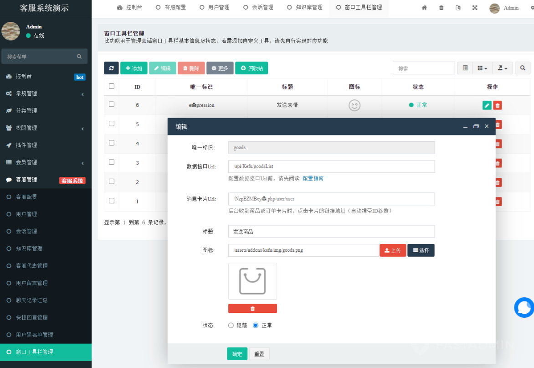The image size is (534, 368).
Task: Click the 确定 button in edit dialog
Action: (x=237, y=354)
